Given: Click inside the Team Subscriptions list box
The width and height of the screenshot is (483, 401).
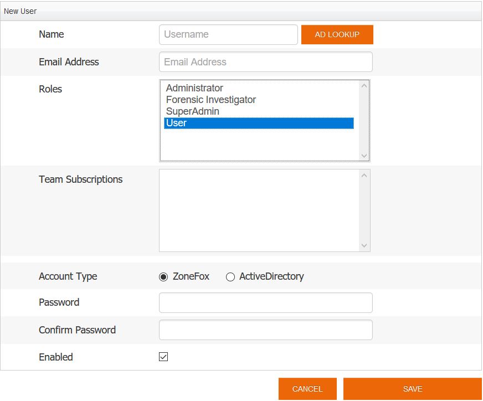Looking at the screenshot, I should (x=259, y=210).
